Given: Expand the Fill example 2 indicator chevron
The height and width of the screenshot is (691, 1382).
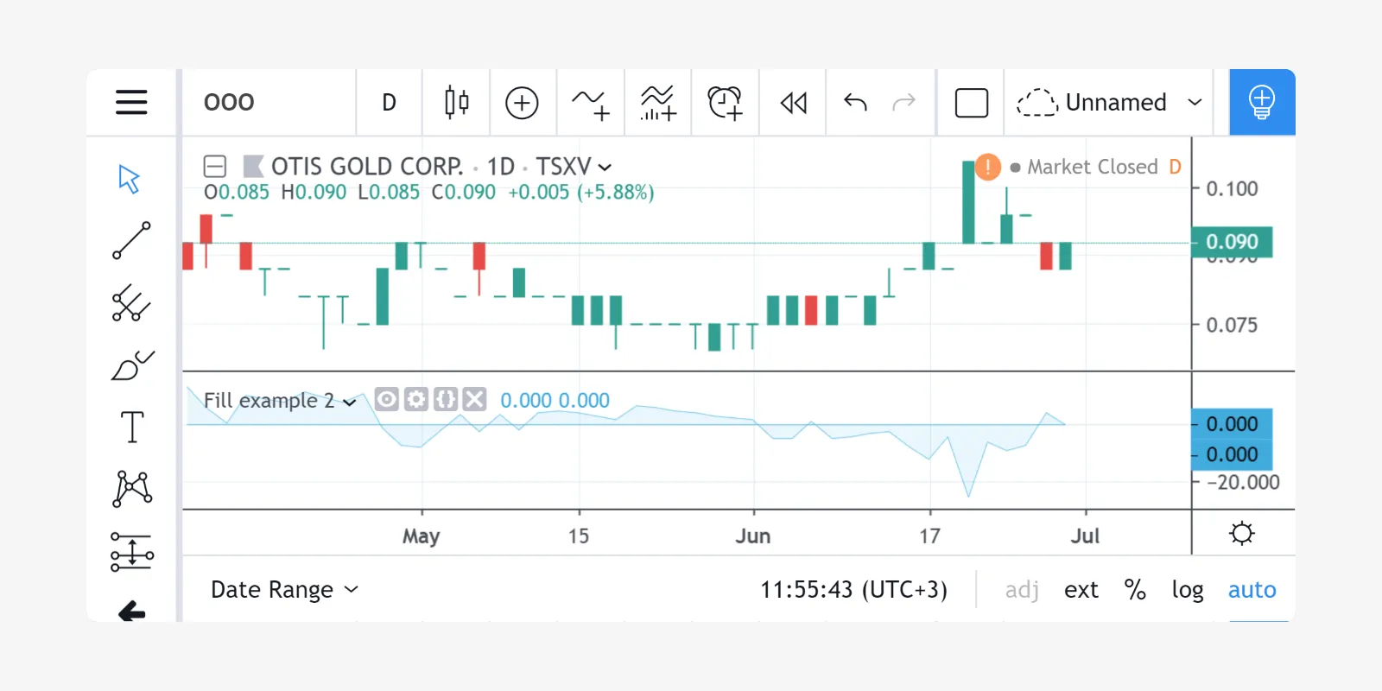Looking at the screenshot, I should pos(350,402).
